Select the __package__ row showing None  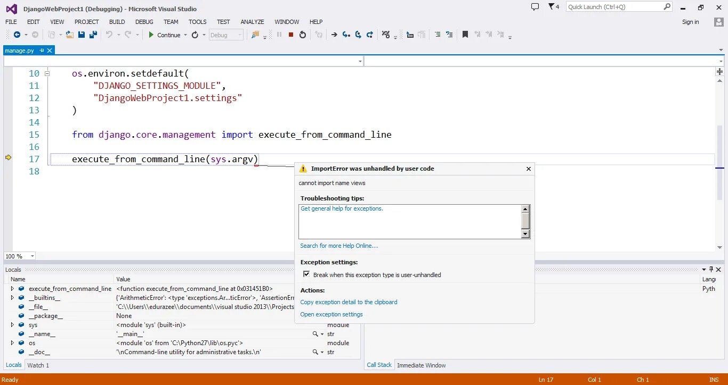[x=182, y=315]
